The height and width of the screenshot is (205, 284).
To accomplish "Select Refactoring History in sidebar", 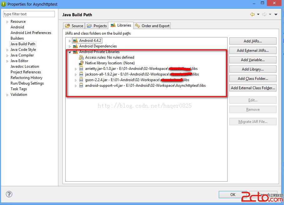I will coord(27,77).
